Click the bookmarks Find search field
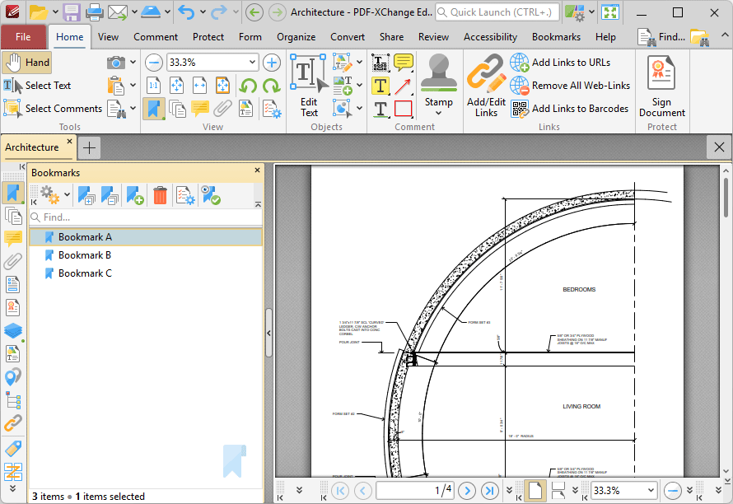The width and height of the screenshot is (733, 504). click(x=148, y=217)
